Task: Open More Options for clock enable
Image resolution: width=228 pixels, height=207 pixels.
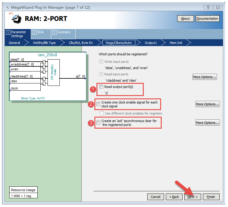Action: point(207,104)
